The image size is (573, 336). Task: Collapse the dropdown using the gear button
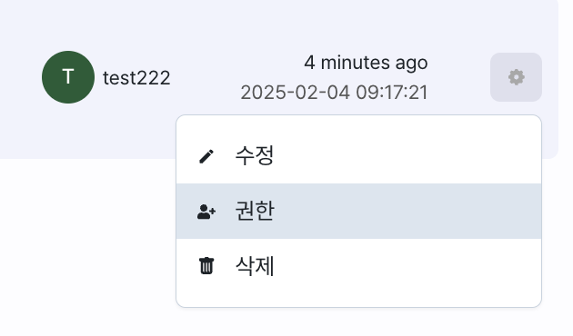(516, 77)
